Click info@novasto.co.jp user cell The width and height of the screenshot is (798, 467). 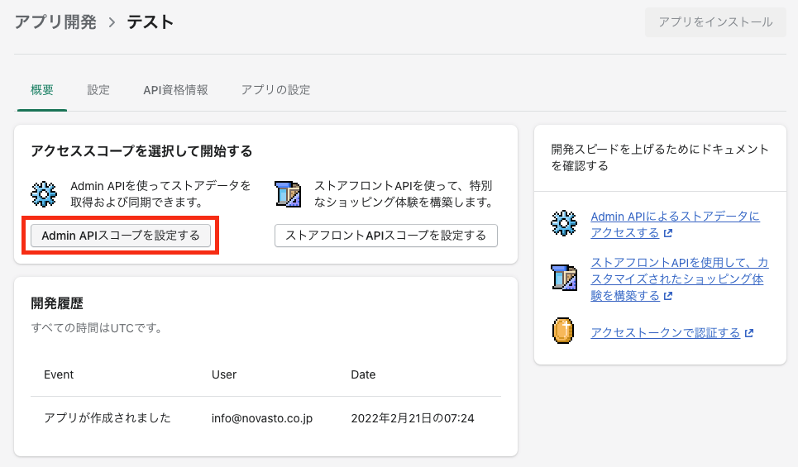[262, 418]
